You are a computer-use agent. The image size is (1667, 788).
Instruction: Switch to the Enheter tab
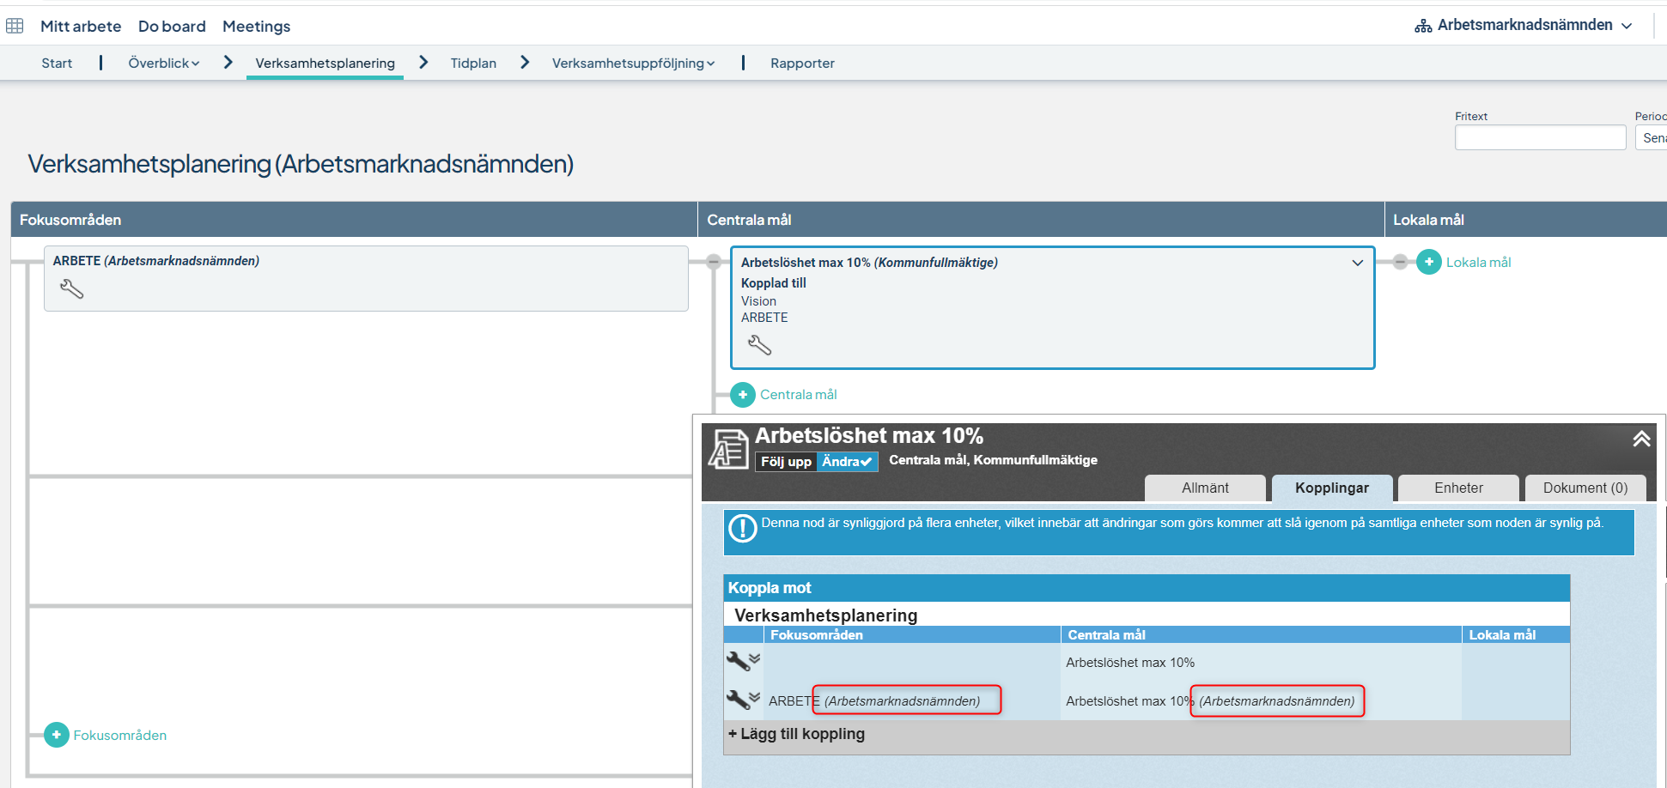(1457, 488)
